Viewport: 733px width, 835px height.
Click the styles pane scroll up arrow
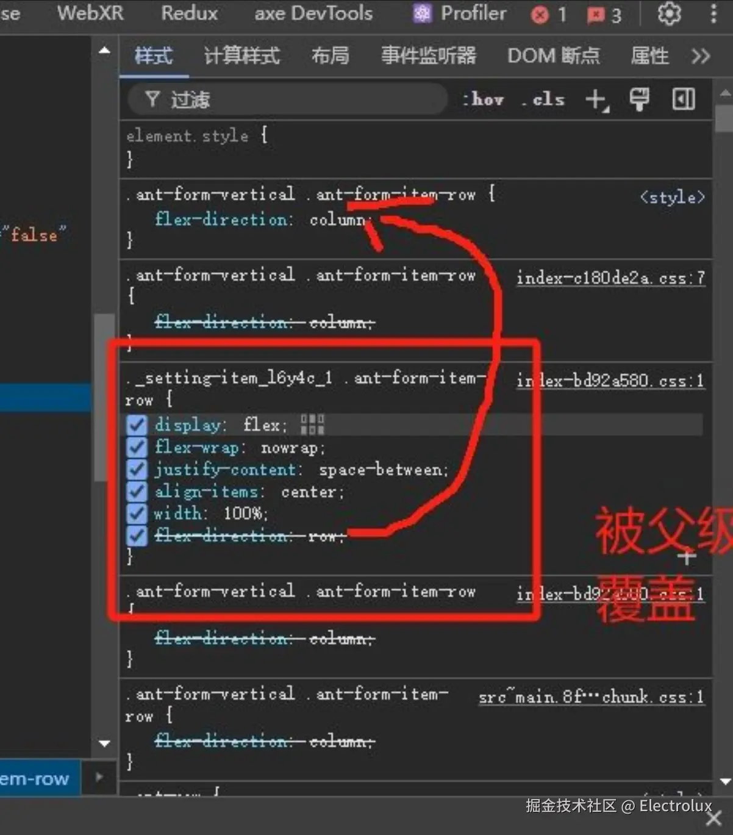coord(724,93)
